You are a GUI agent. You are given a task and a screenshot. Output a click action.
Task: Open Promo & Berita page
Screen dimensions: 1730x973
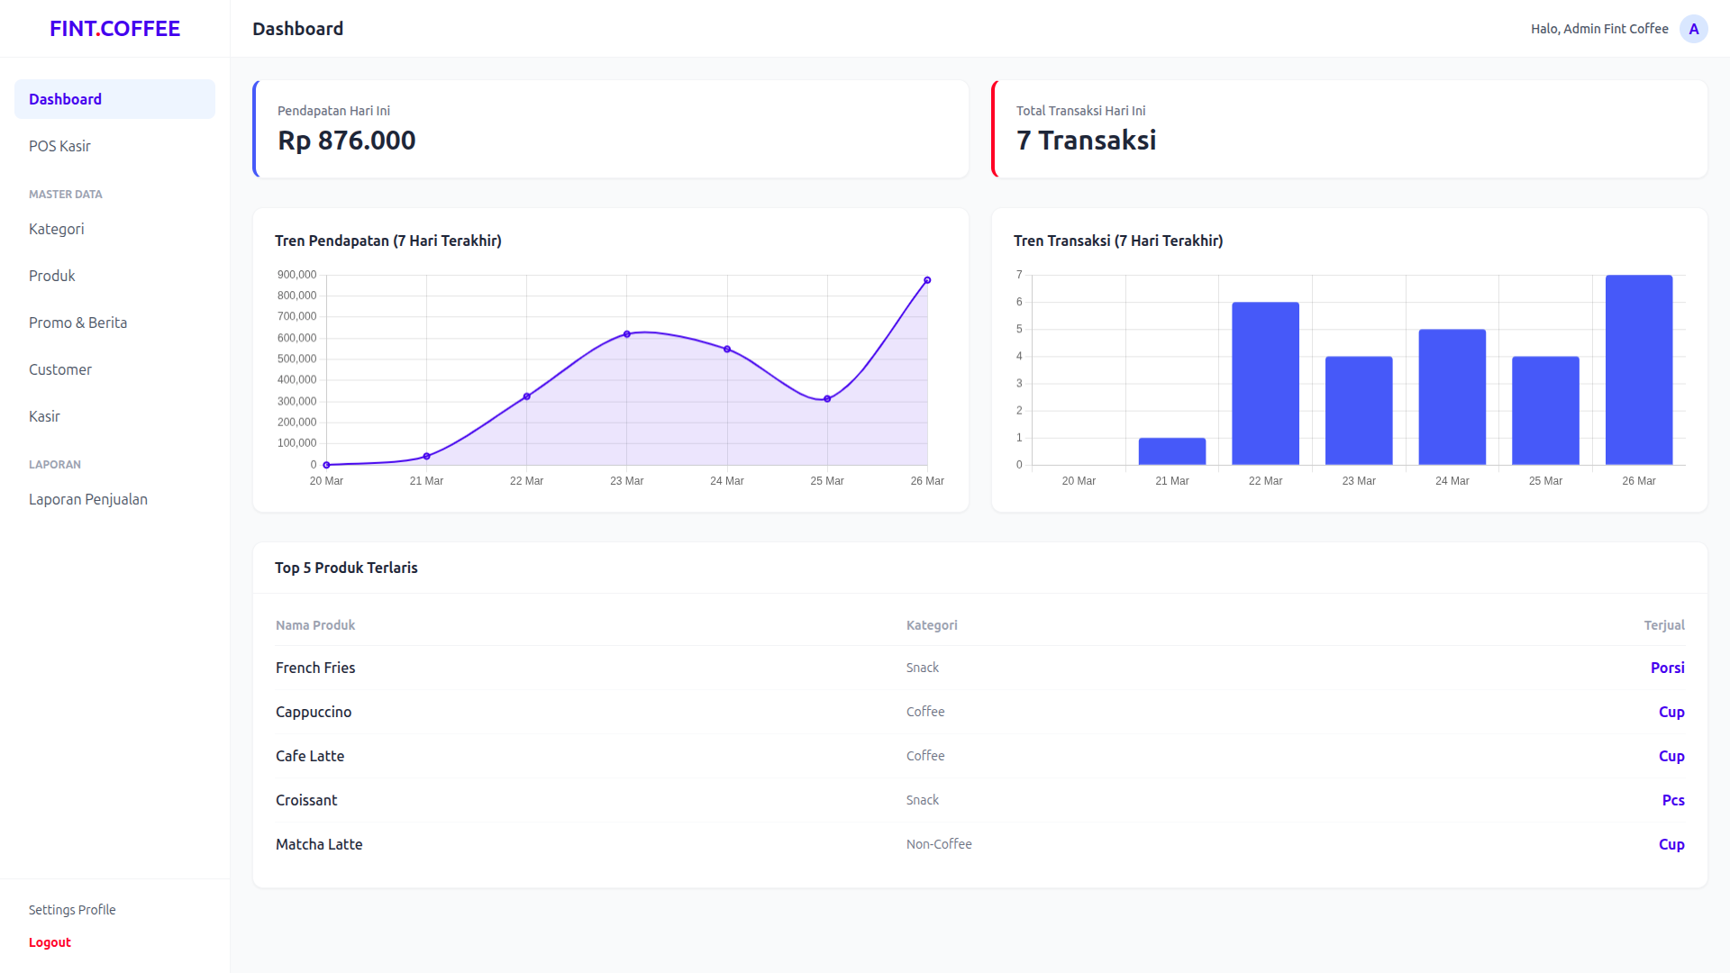114,323
